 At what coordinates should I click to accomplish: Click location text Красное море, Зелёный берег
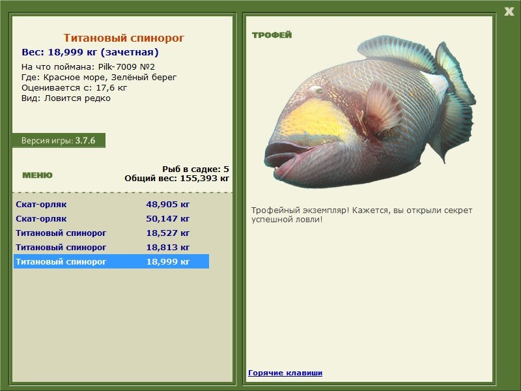tap(110, 78)
